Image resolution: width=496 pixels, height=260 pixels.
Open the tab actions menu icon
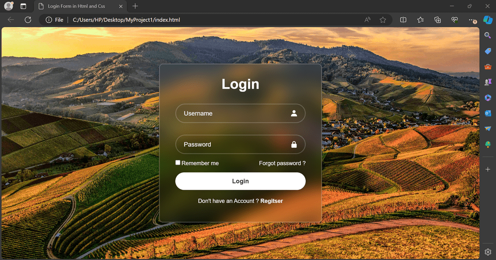click(23, 6)
